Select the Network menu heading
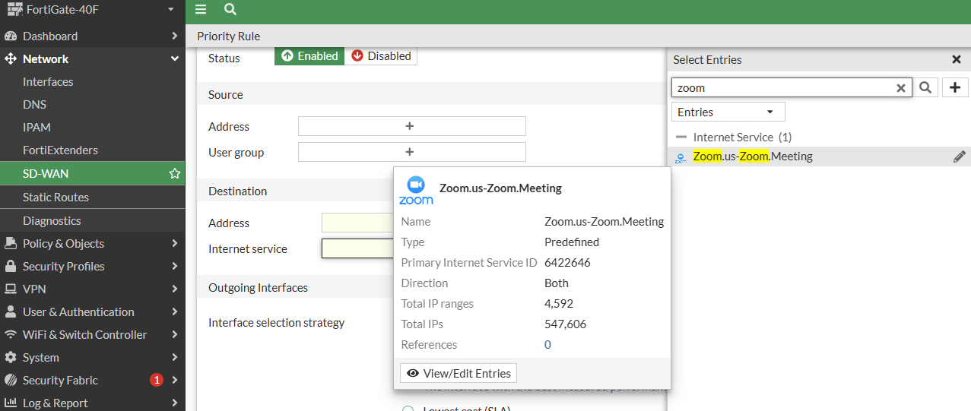The width and height of the screenshot is (971, 411). (46, 58)
